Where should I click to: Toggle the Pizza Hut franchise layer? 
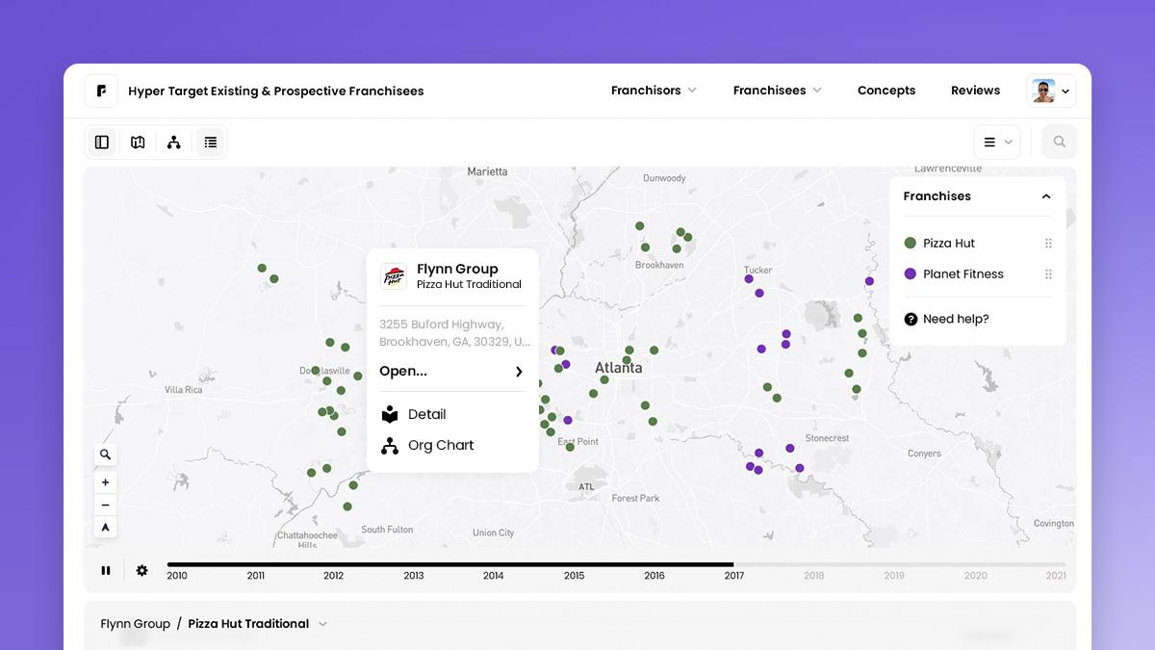pos(947,243)
